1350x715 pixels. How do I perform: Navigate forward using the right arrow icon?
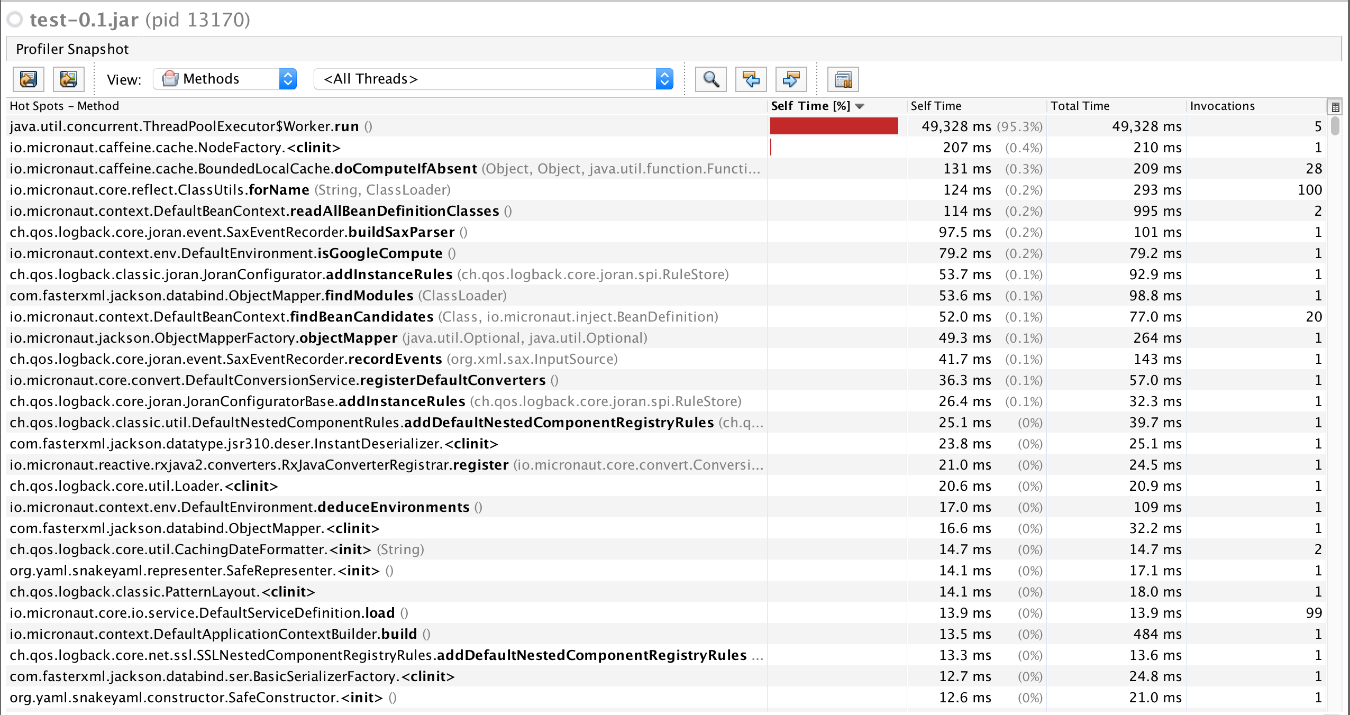coord(790,79)
